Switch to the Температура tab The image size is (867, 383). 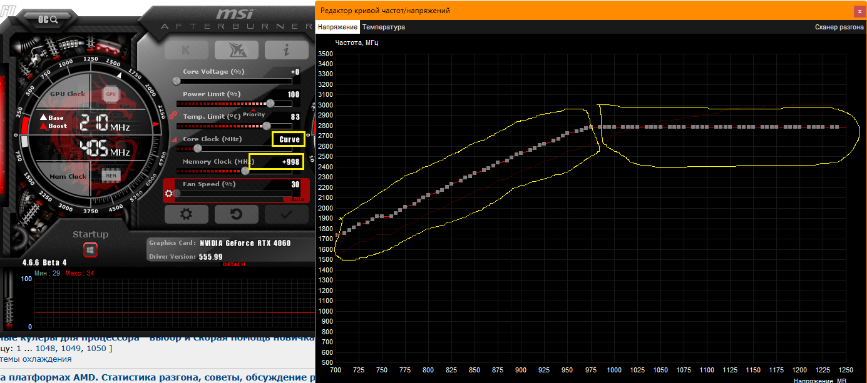[x=384, y=27]
